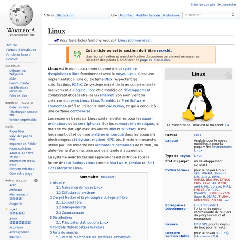Open Version imprimable
This screenshot has height=240, width=240.
click(x=23, y=120)
